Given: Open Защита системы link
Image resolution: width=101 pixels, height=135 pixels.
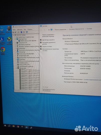Looking at the screenshot, I should tap(47, 46).
